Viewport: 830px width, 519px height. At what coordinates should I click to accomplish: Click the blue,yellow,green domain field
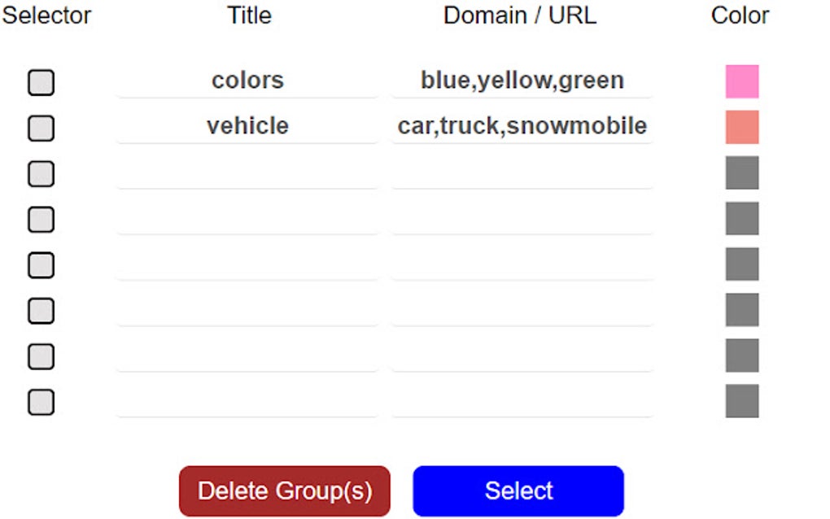coord(522,80)
